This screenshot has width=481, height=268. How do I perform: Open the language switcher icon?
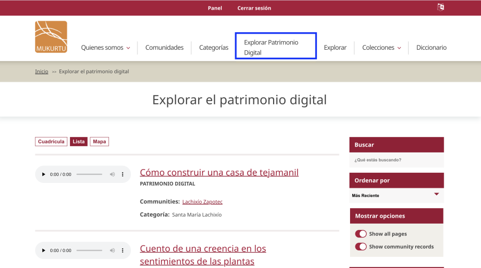440,7
